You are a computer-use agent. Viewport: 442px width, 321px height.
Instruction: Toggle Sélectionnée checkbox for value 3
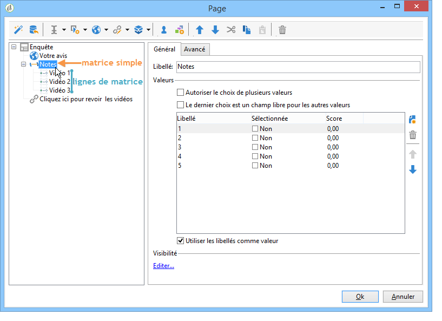pos(255,147)
